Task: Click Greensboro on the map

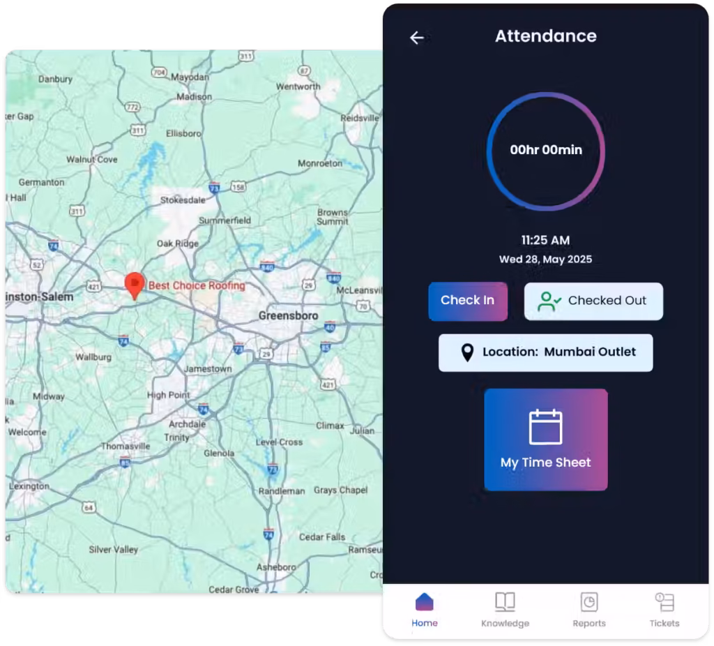Action: pyautogui.click(x=288, y=315)
